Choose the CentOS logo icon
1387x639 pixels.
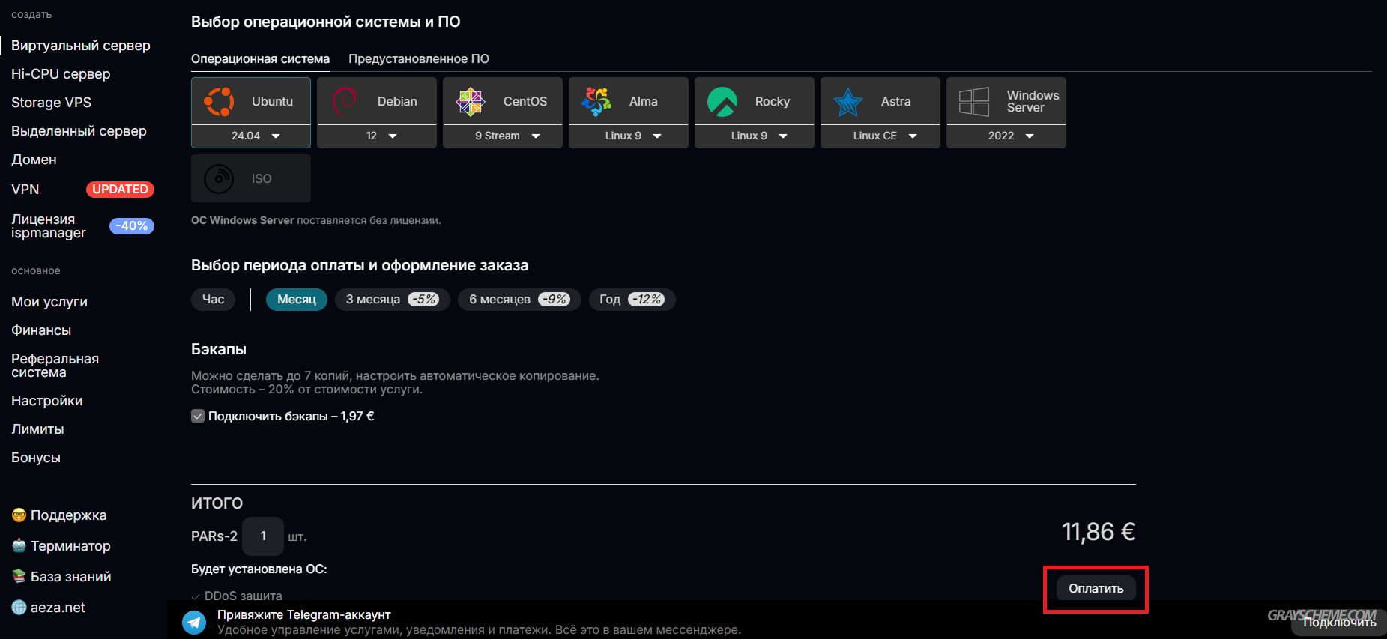pos(471,101)
